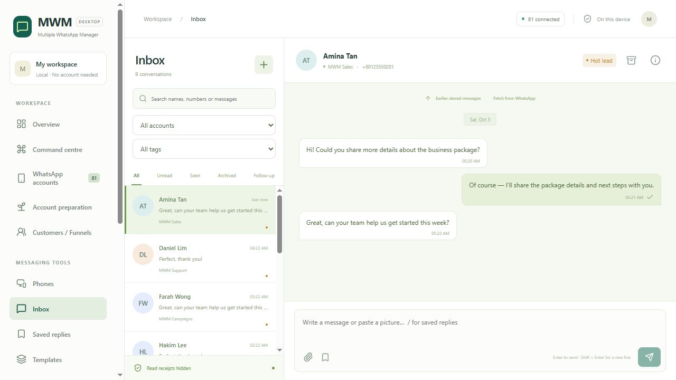
Task: Open My workspace switcher
Action: (58, 68)
